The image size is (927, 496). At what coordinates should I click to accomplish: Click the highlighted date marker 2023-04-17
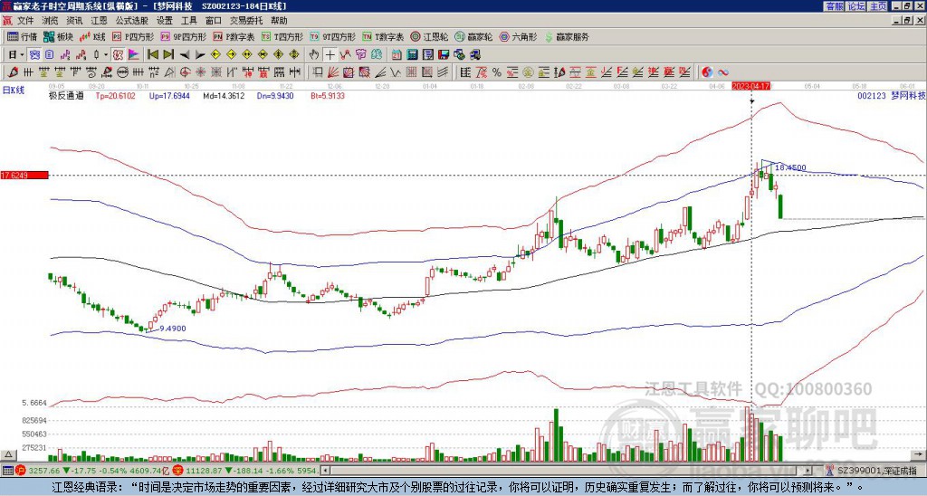[x=750, y=86]
